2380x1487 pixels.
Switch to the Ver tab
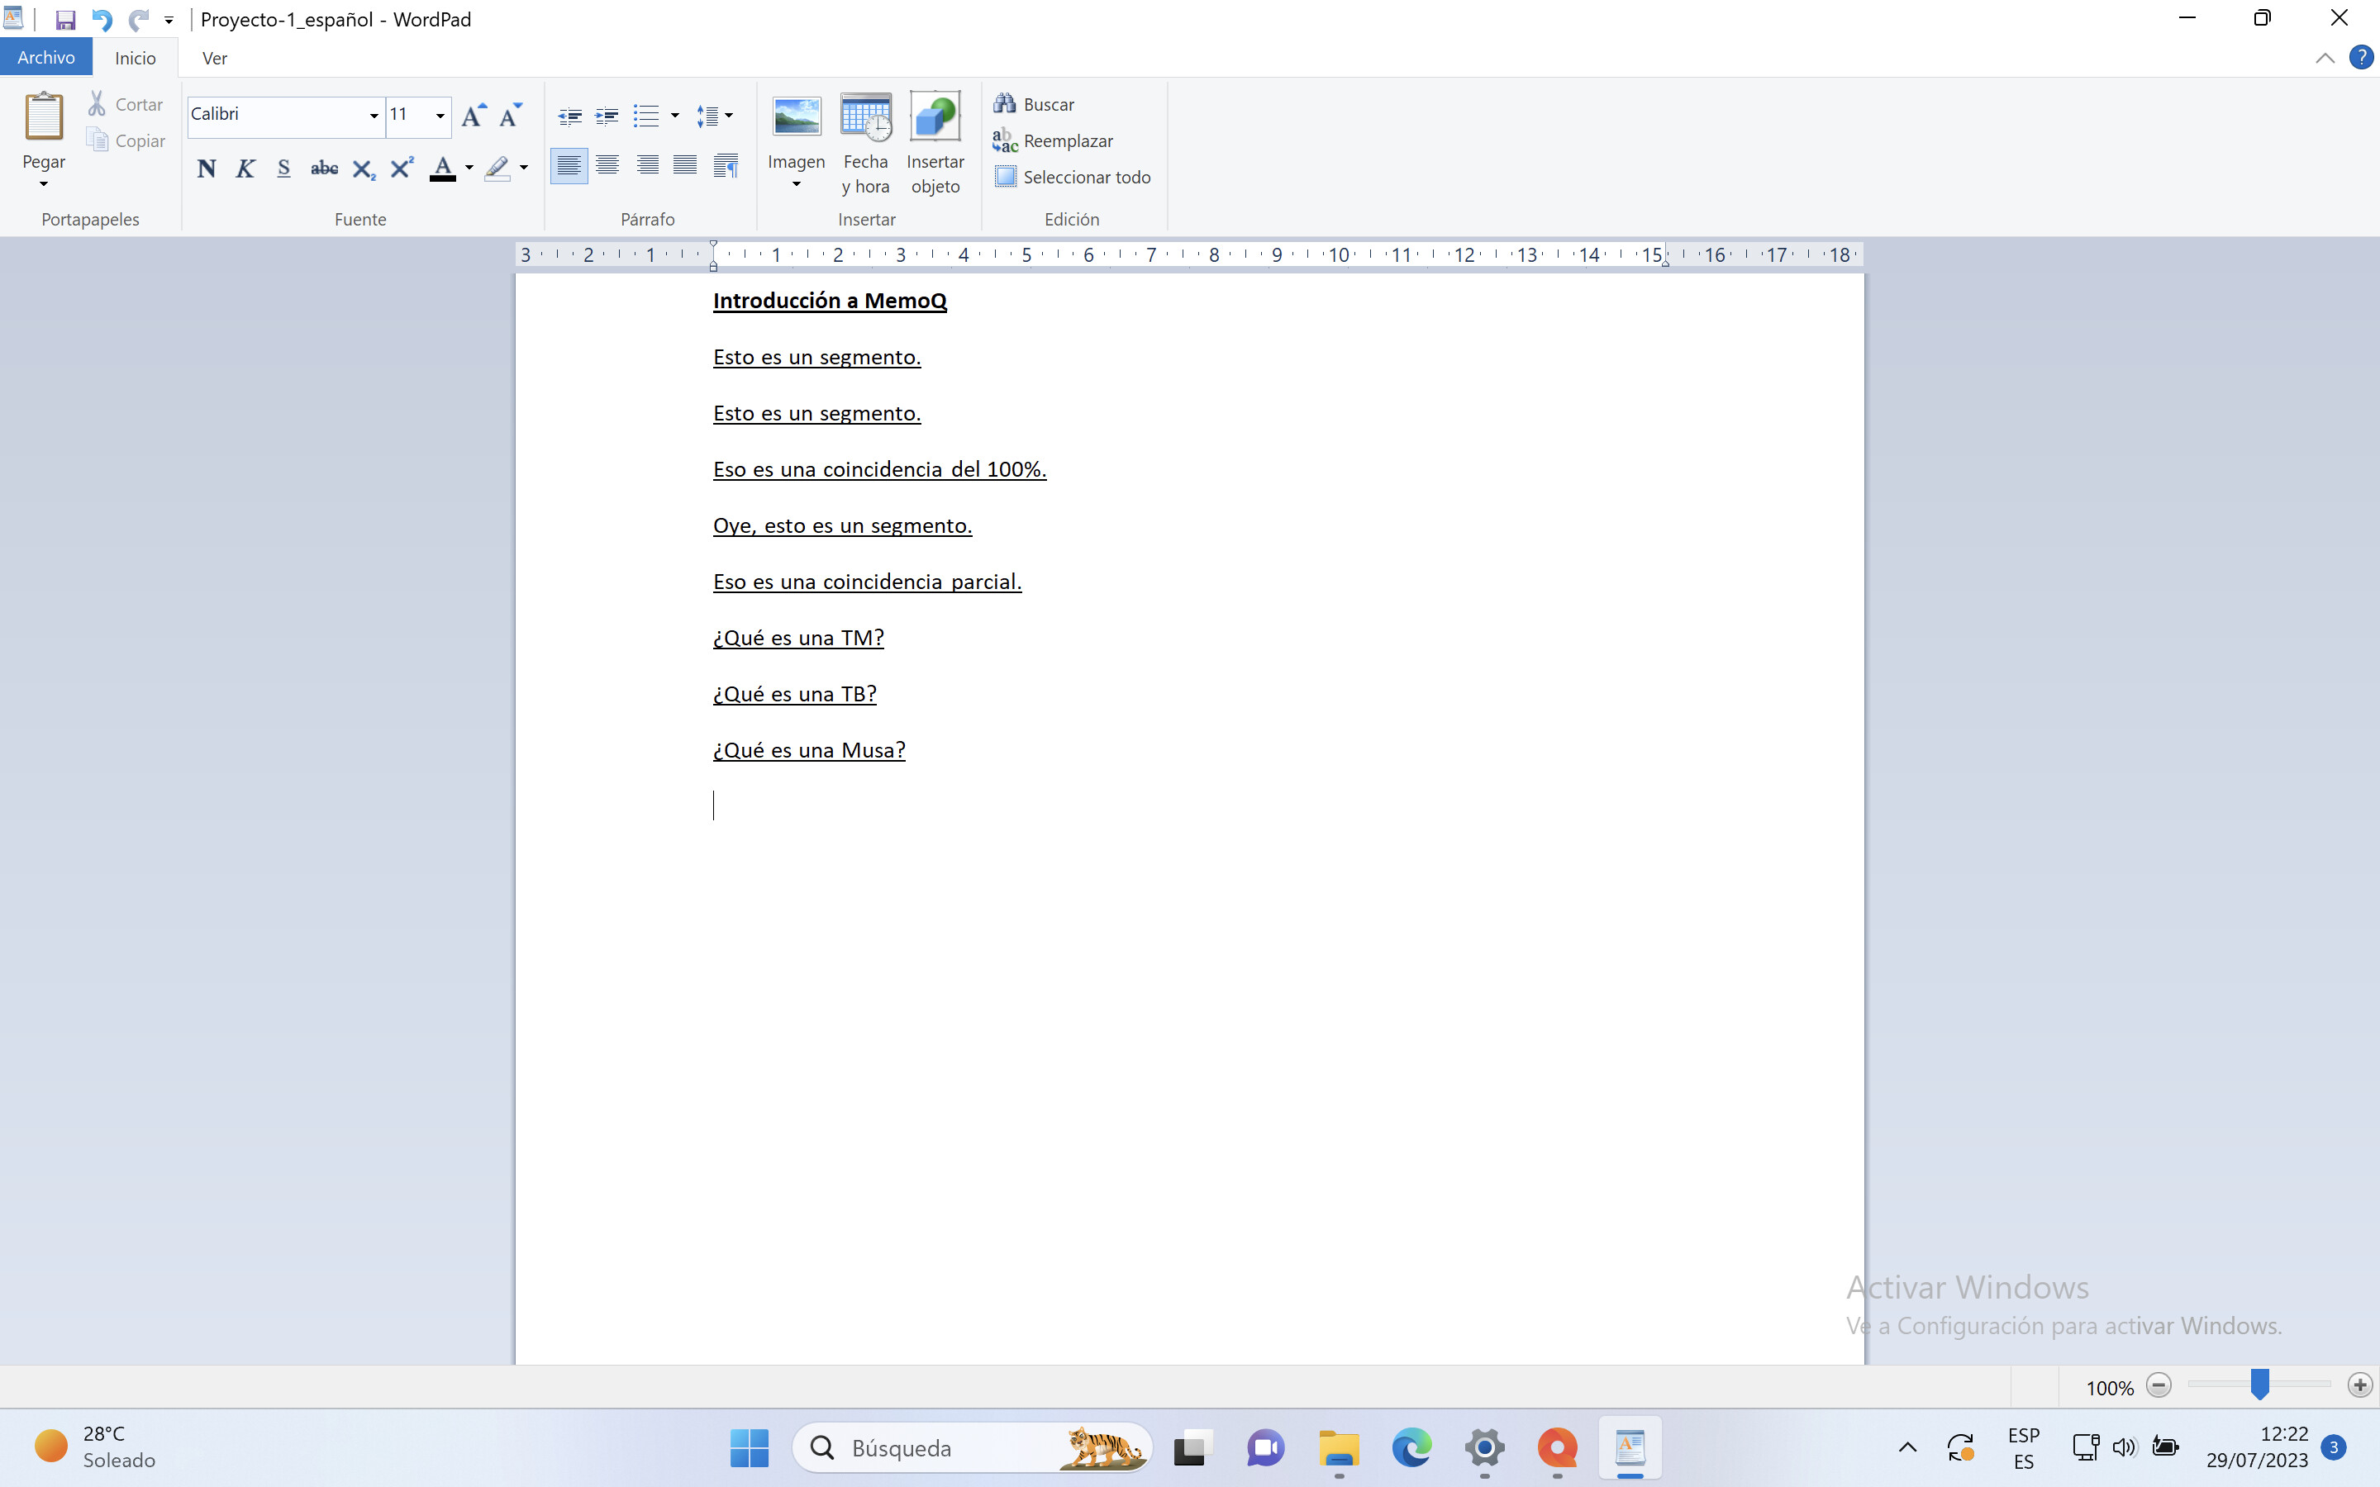tap(214, 58)
